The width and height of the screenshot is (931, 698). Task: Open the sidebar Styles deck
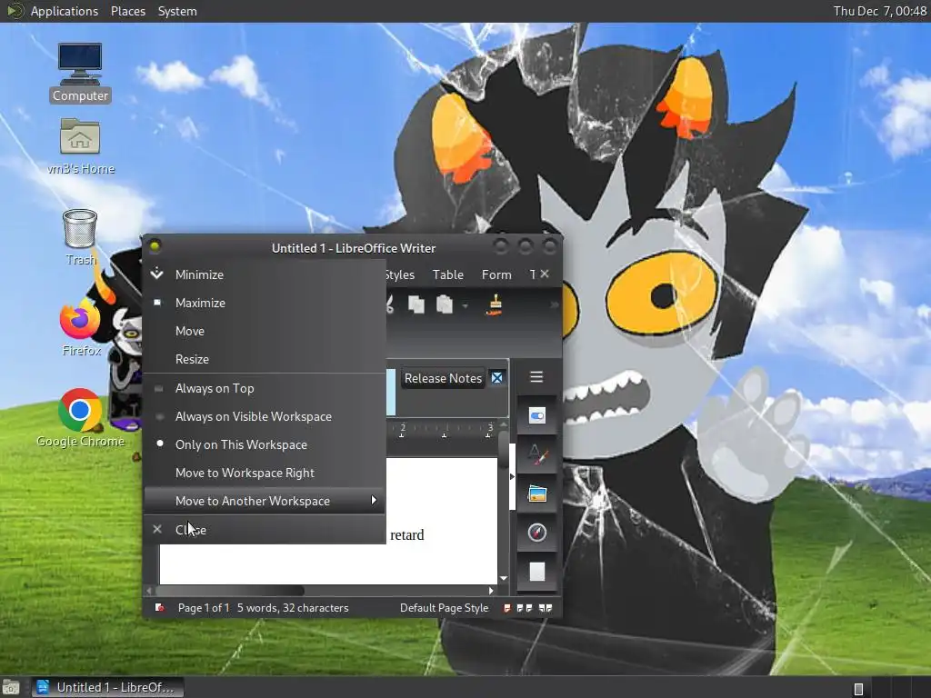pyautogui.click(x=536, y=454)
